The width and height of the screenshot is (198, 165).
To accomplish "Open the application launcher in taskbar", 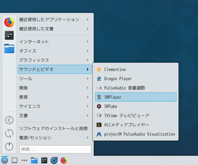I will tap(5, 160).
